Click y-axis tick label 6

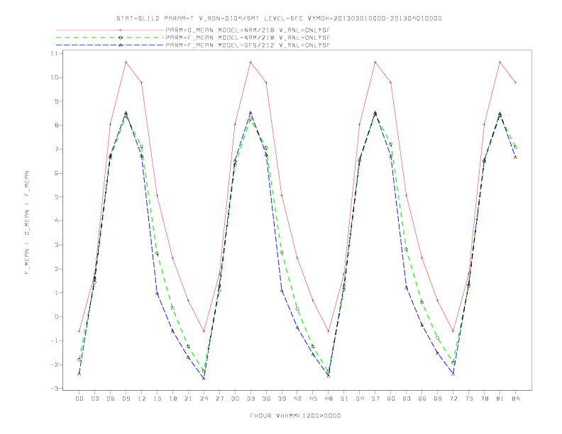pyautogui.click(x=56, y=173)
